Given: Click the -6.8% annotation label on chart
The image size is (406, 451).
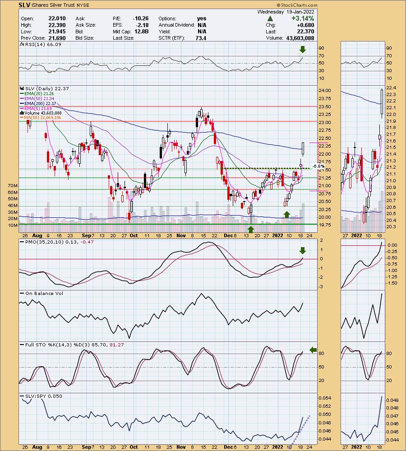Looking at the screenshot, I should point(319,166).
